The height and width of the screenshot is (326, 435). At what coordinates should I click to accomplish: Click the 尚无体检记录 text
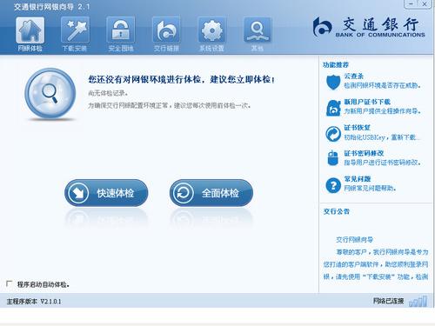coord(108,93)
